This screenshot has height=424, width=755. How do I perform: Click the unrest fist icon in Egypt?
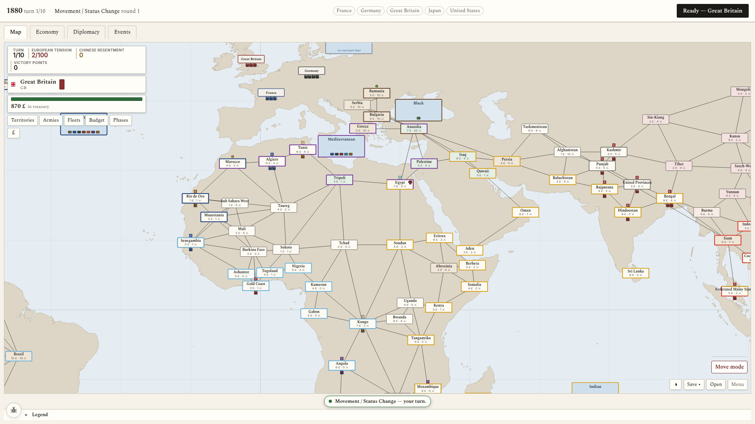click(x=410, y=183)
